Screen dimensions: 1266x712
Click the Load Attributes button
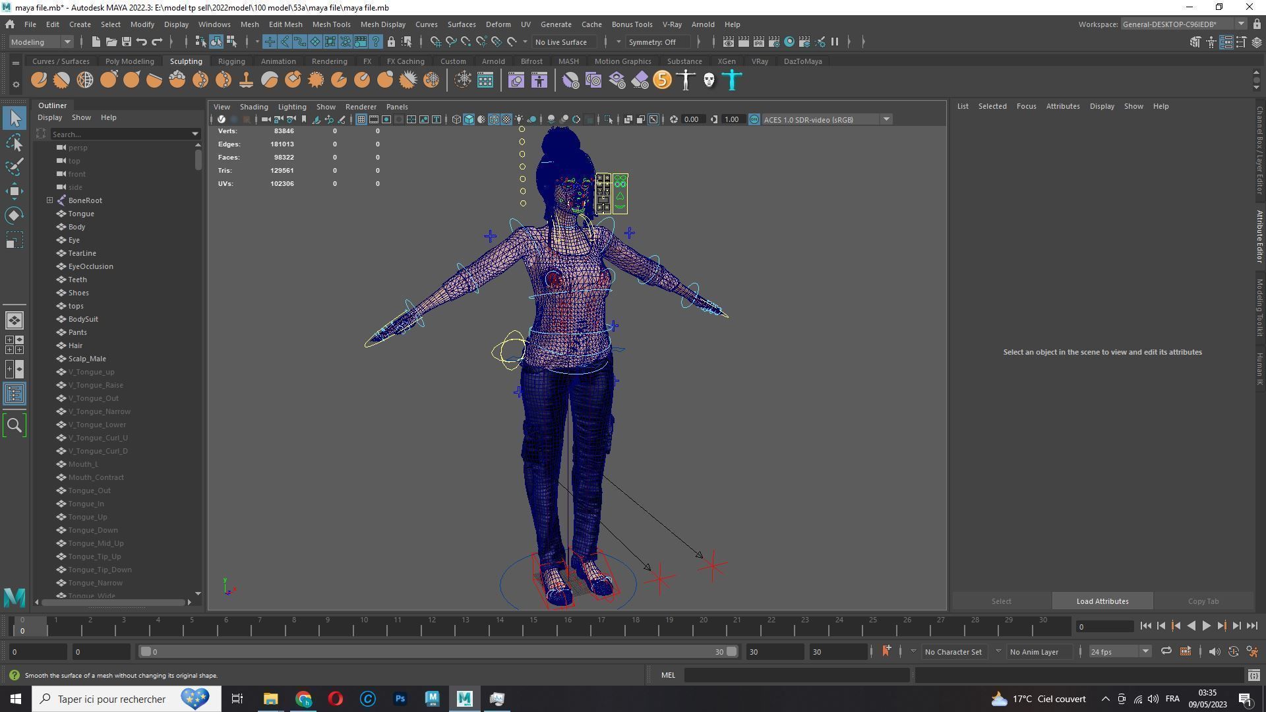(x=1102, y=601)
